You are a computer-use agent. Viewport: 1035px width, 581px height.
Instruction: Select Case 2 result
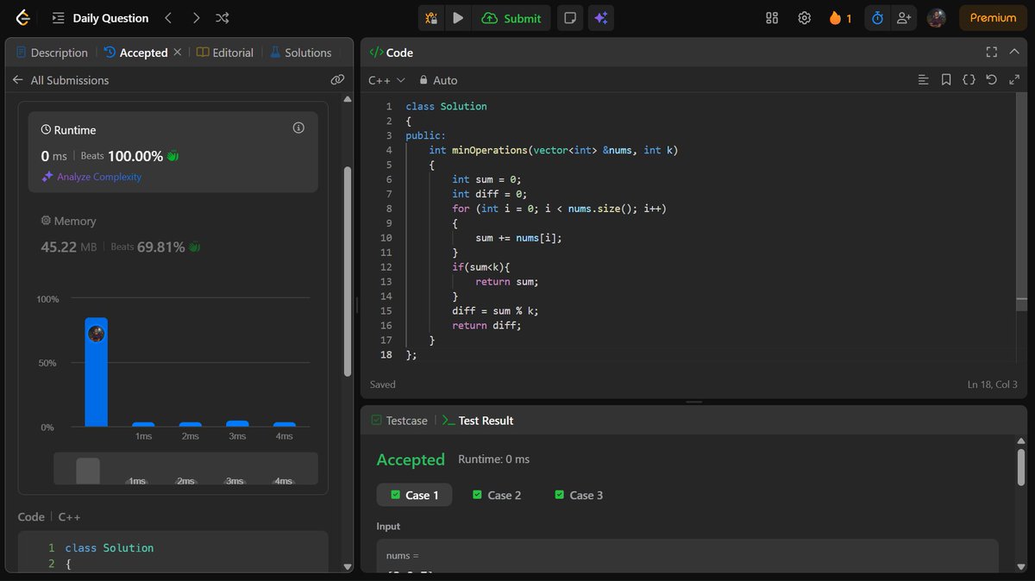click(497, 495)
